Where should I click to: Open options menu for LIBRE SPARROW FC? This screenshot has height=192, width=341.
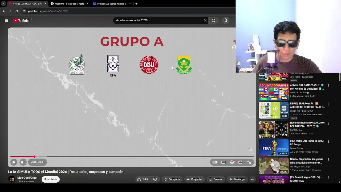(x=329, y=104)
